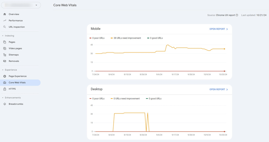Click the URL inspection magnifier icon
Screen dimensions: 269x142
[x=5, y=27]
